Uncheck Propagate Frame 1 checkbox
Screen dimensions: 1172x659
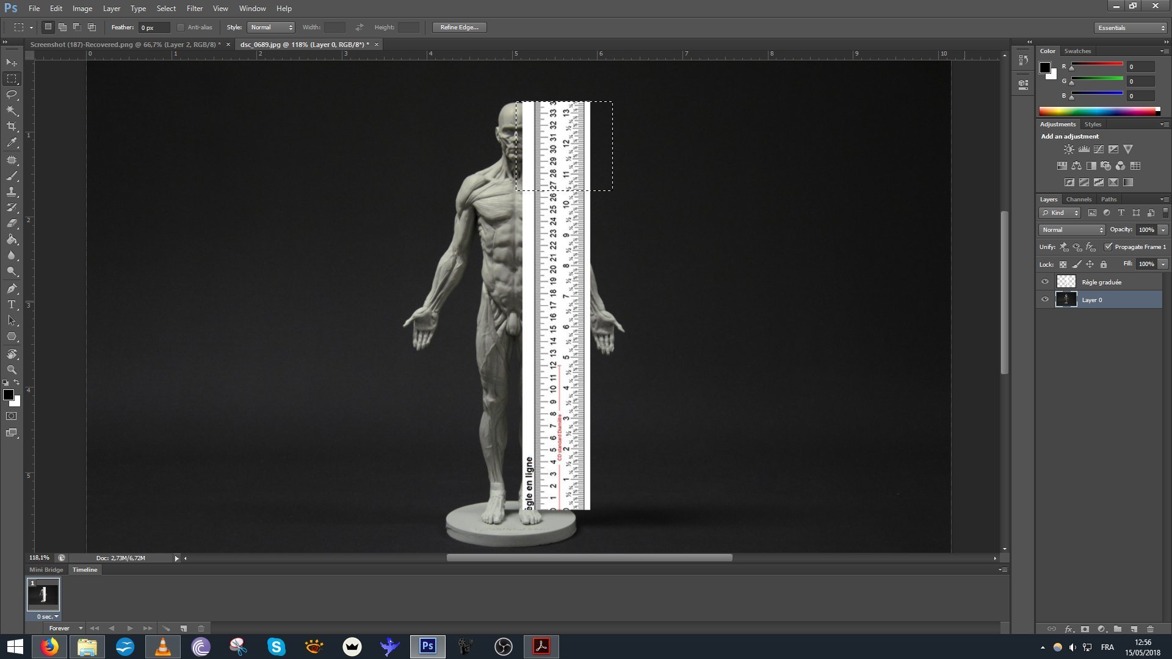1108,247
